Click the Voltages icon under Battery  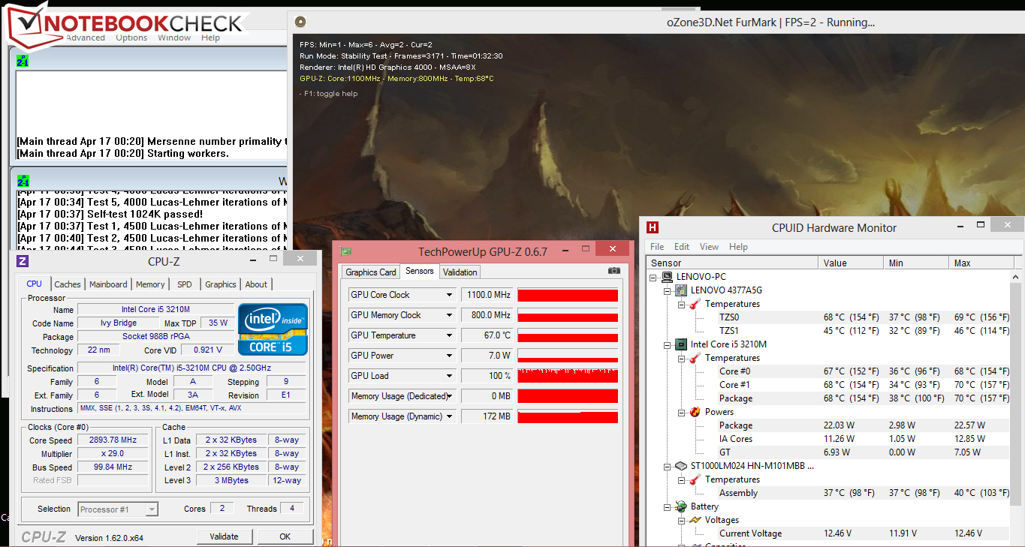695,520
